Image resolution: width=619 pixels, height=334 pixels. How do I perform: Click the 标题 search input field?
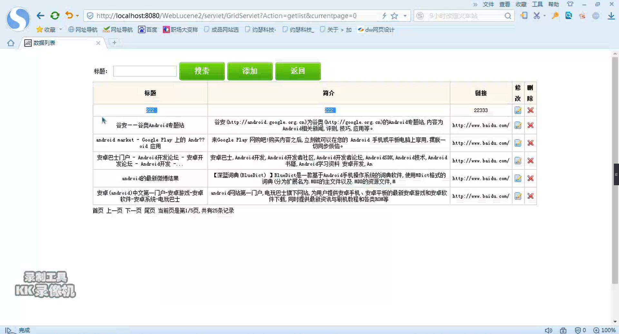pyautogui.click(x=145, y=71)
